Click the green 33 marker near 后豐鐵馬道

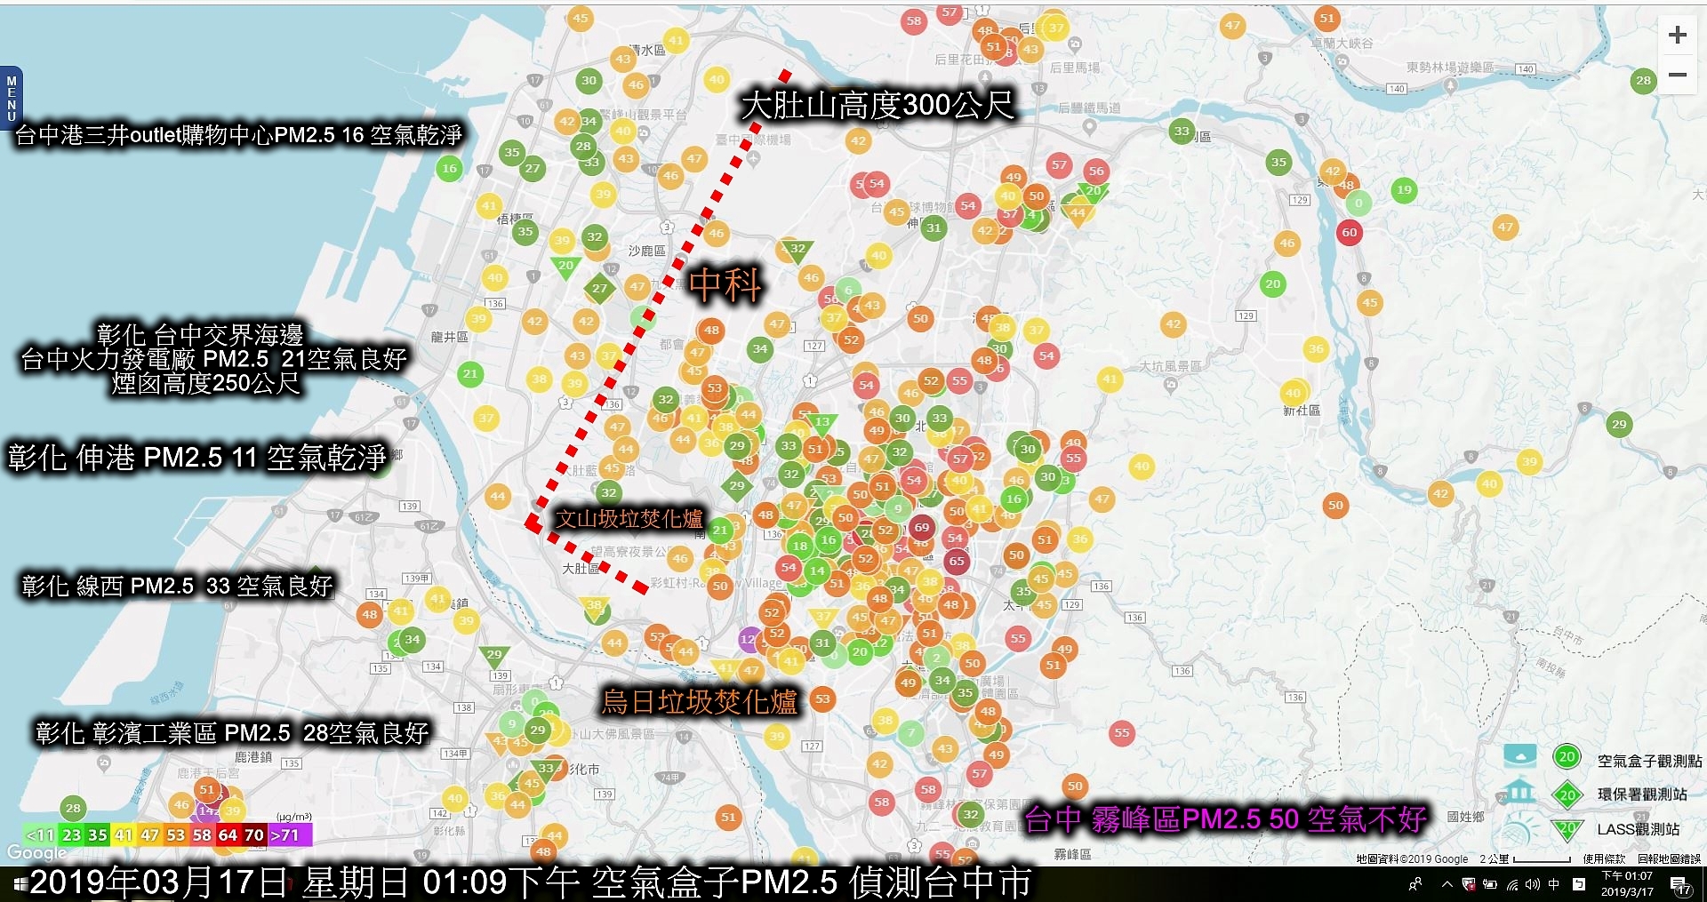tap(1182, 131)
